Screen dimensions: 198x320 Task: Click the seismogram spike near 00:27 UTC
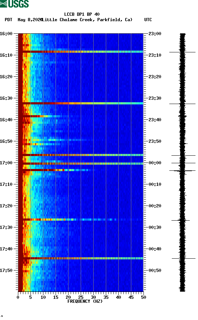(181, 220)
